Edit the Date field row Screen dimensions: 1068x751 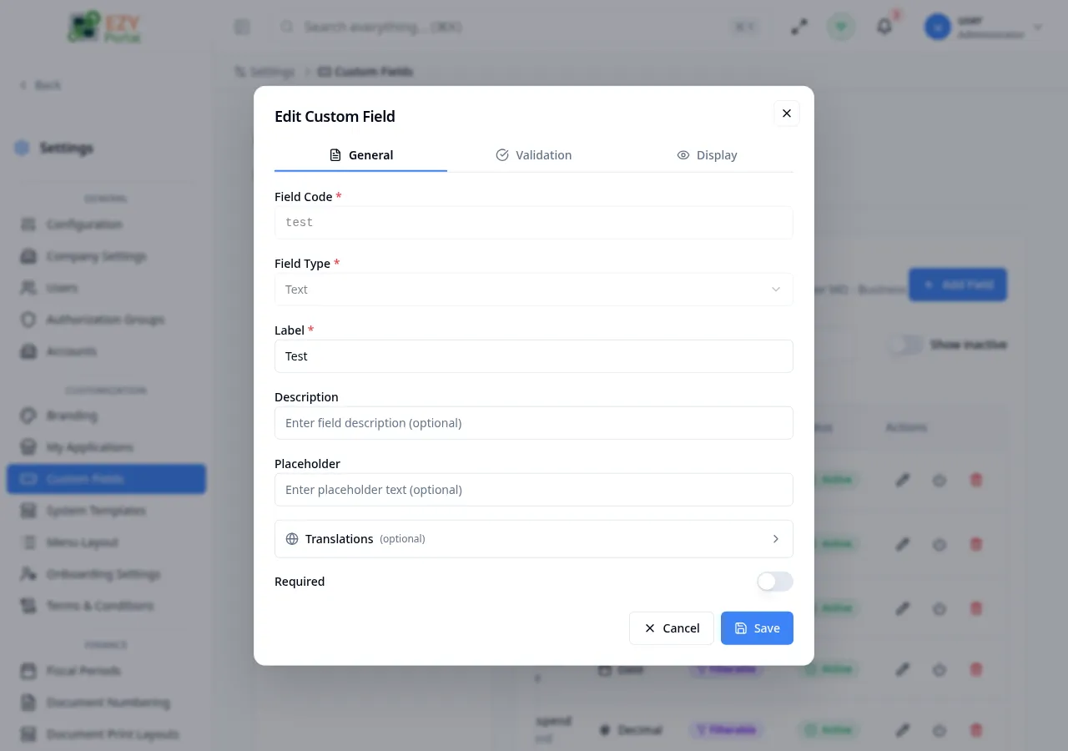pyautogui.click(x=902, y=669)
